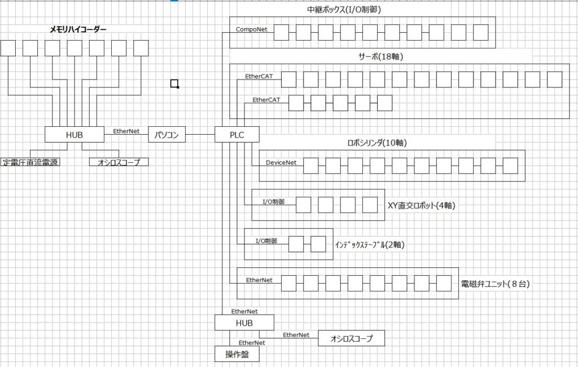Select the サーボ(18軸) heading
The height and width of the screenshot is (367, 578).
pyautogui.click(x=381, y=57)
